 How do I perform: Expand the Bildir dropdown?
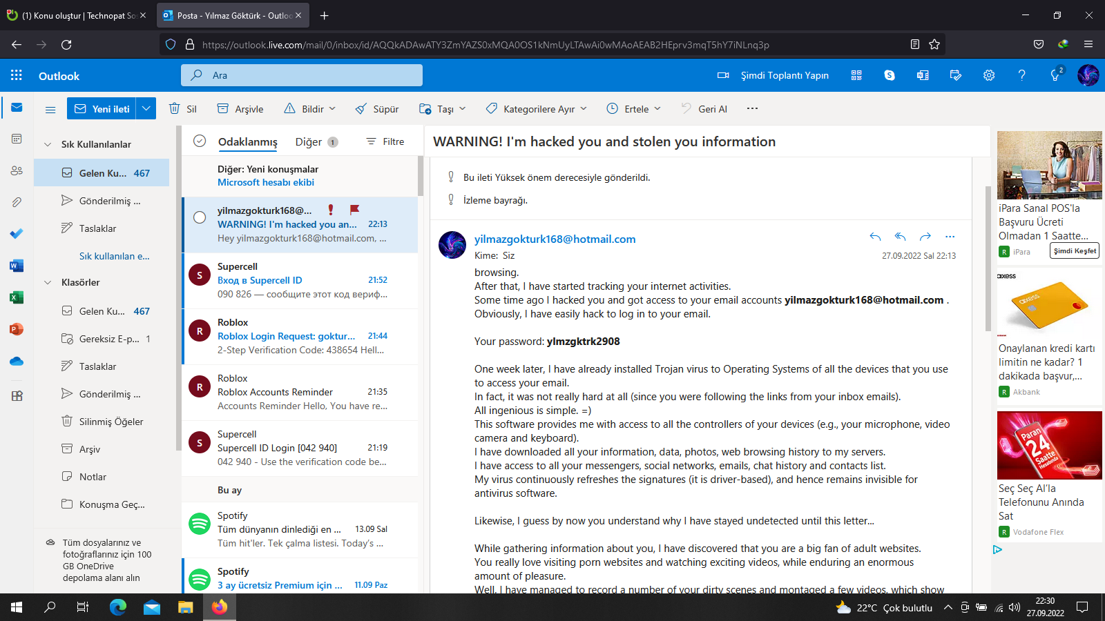(x=332, y=108)
